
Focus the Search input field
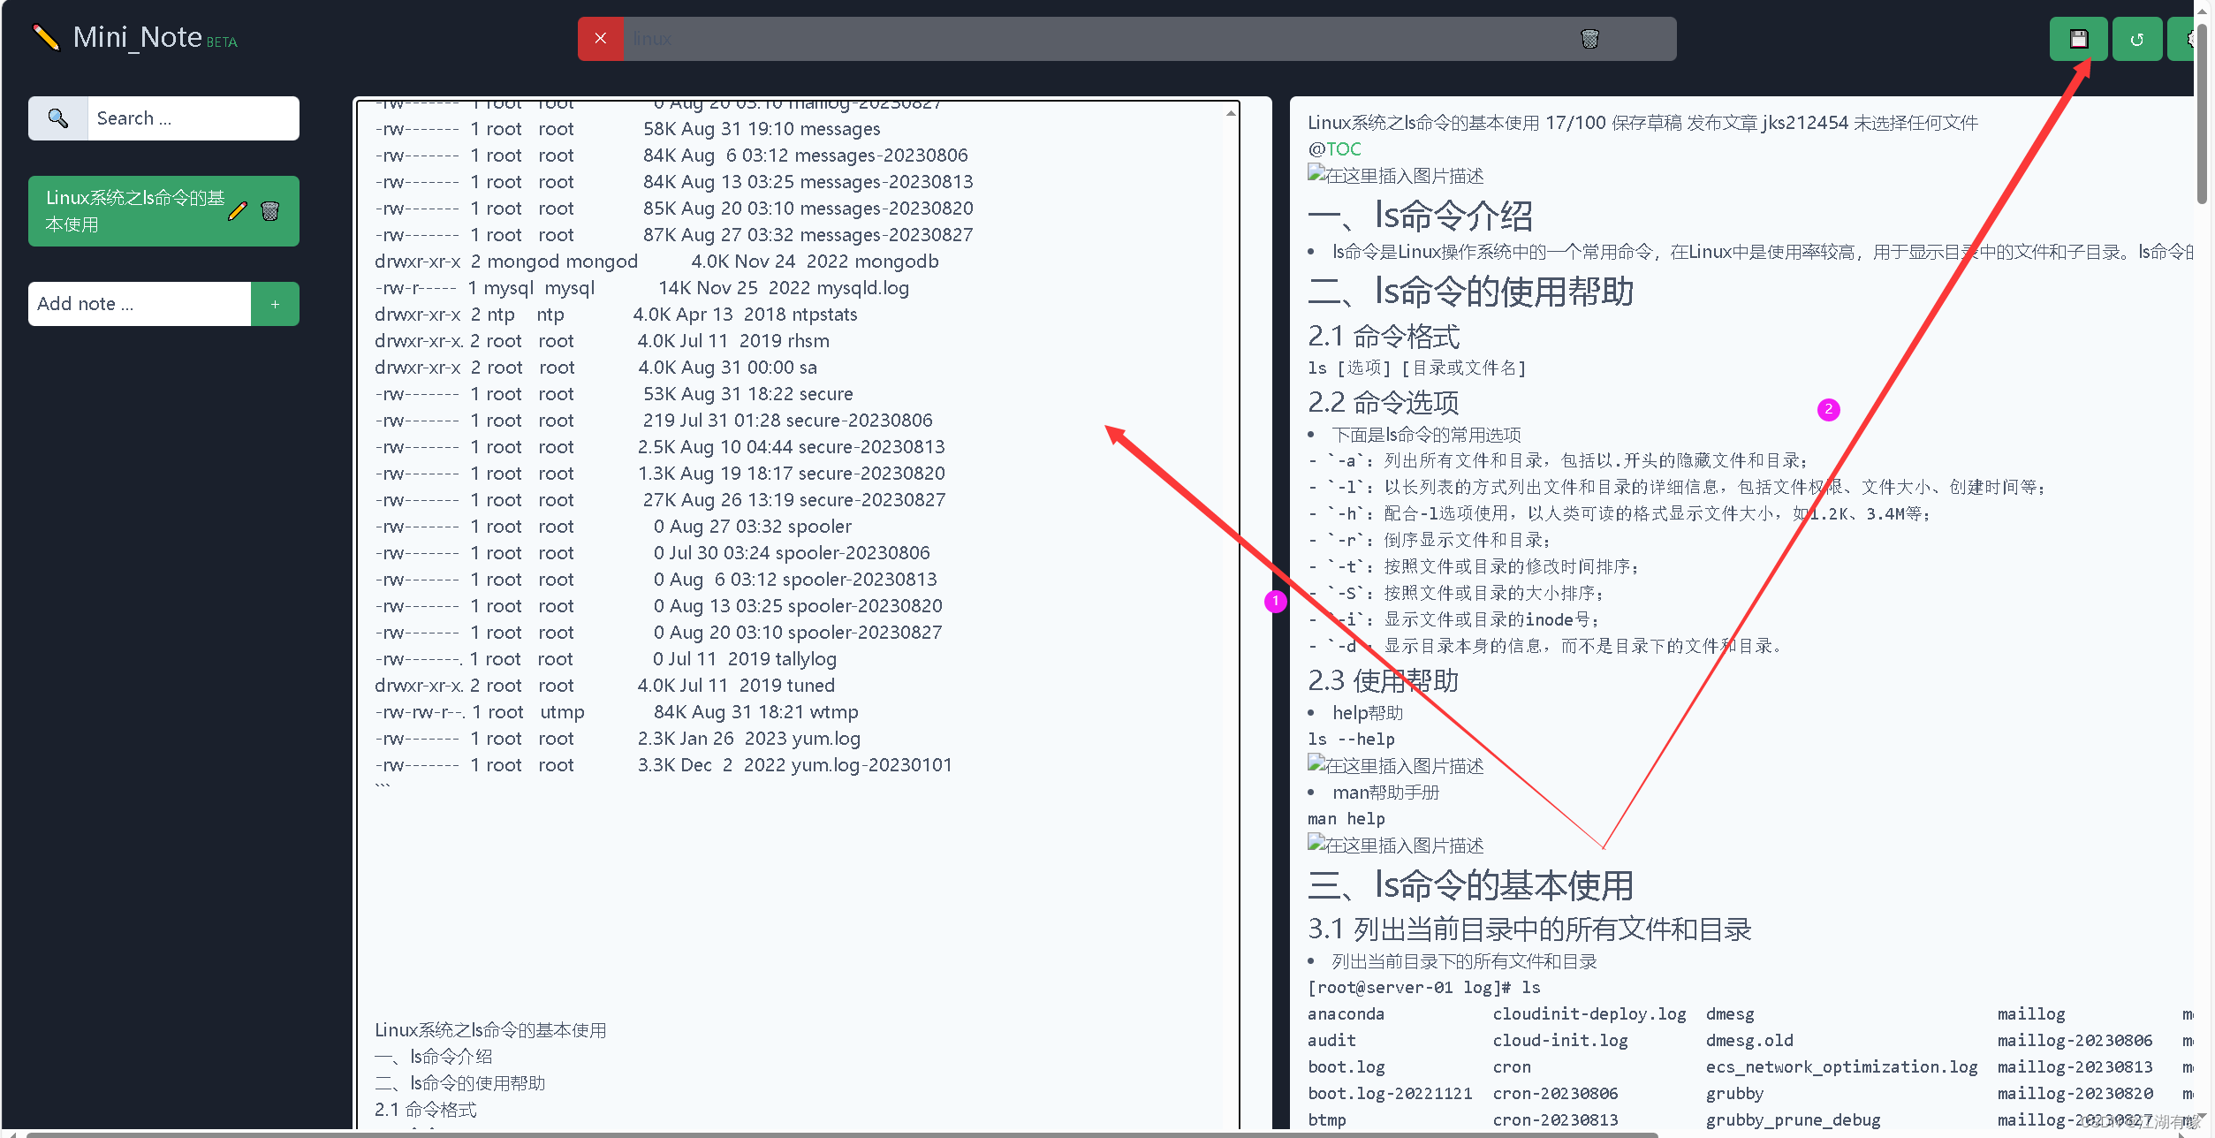point(193,118)
